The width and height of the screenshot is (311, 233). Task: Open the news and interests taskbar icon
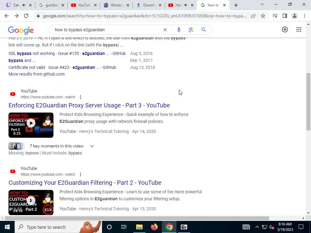[x=246, y=227]
